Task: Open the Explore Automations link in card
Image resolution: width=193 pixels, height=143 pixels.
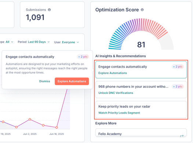Action: click(113, 73)
